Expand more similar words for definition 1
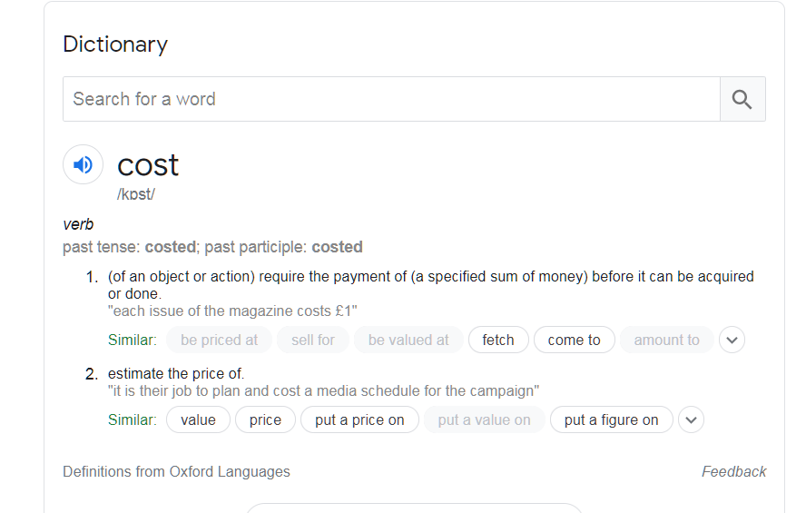Viewport: 806px width, 513px height. [732, 340]
